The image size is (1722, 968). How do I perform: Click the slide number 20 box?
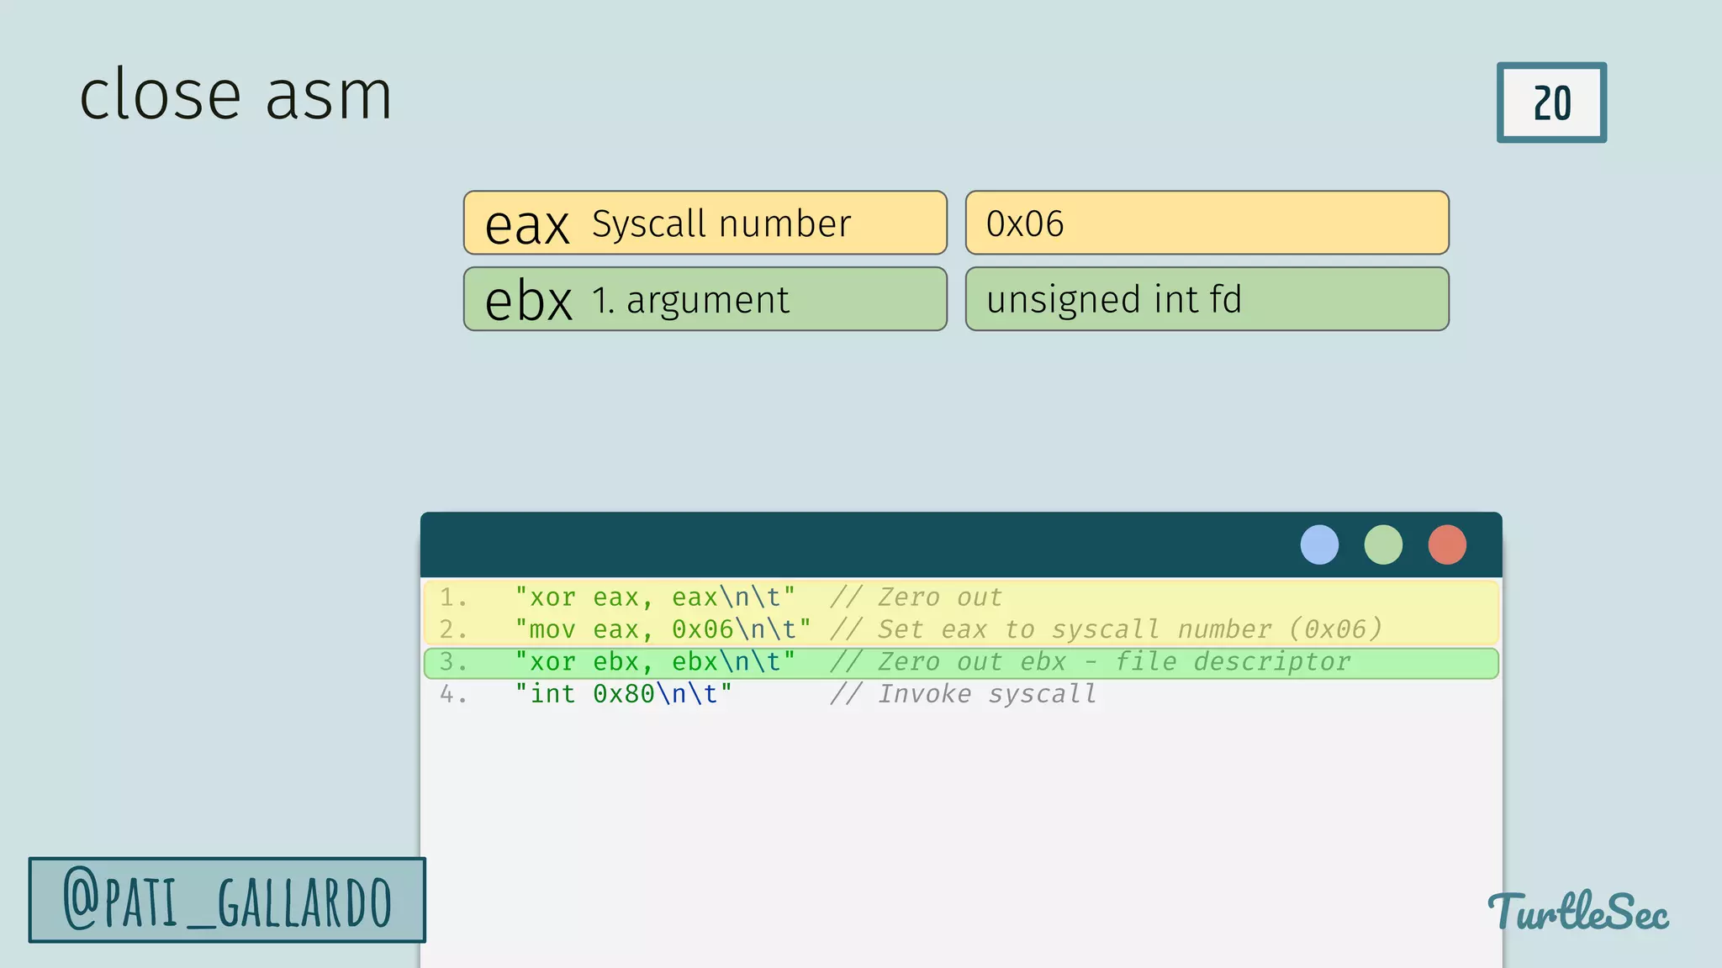click(x=1551, y=103)
